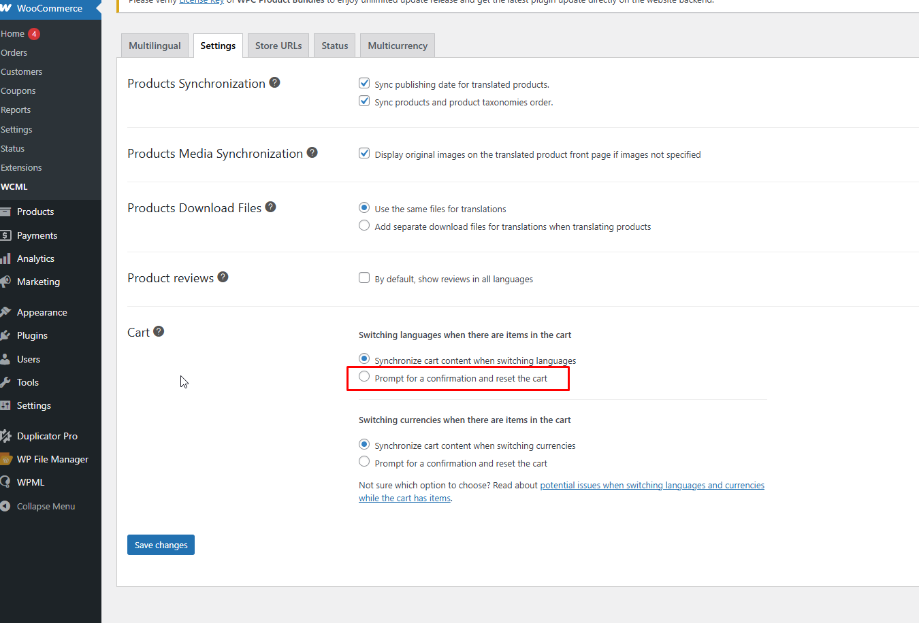Viewport: 919px width, 623px height.
Task: Uncheck Display original images on translated product
Action: tap(364, 153)
